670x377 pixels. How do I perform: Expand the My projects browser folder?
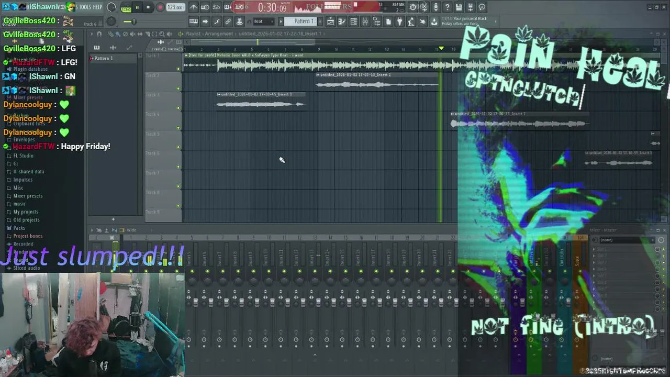(x=25, y=212)
